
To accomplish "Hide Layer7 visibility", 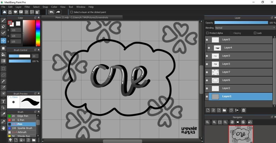I will click(207, 72).
